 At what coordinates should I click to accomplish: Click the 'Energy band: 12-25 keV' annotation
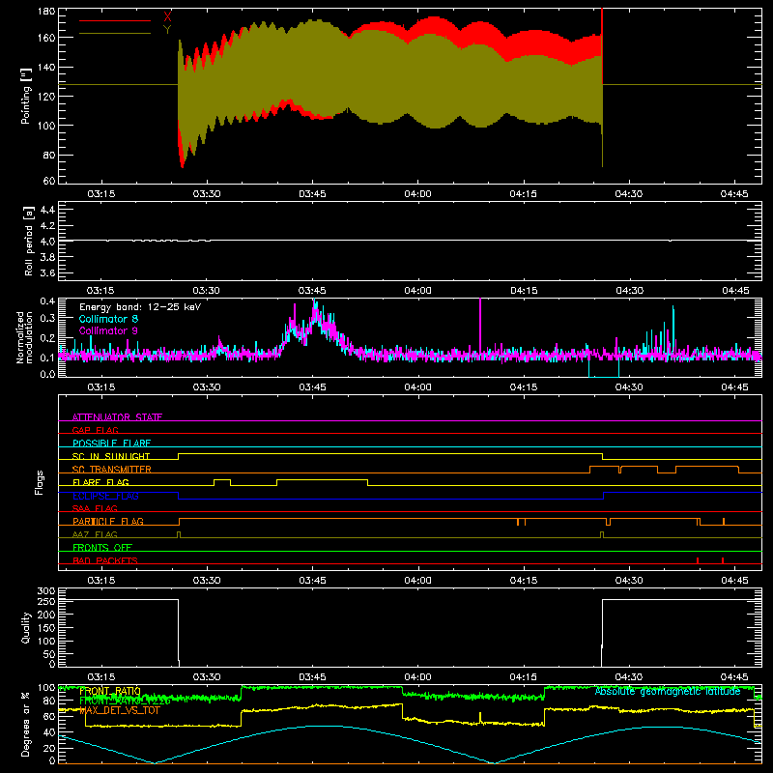coord(140,307)
